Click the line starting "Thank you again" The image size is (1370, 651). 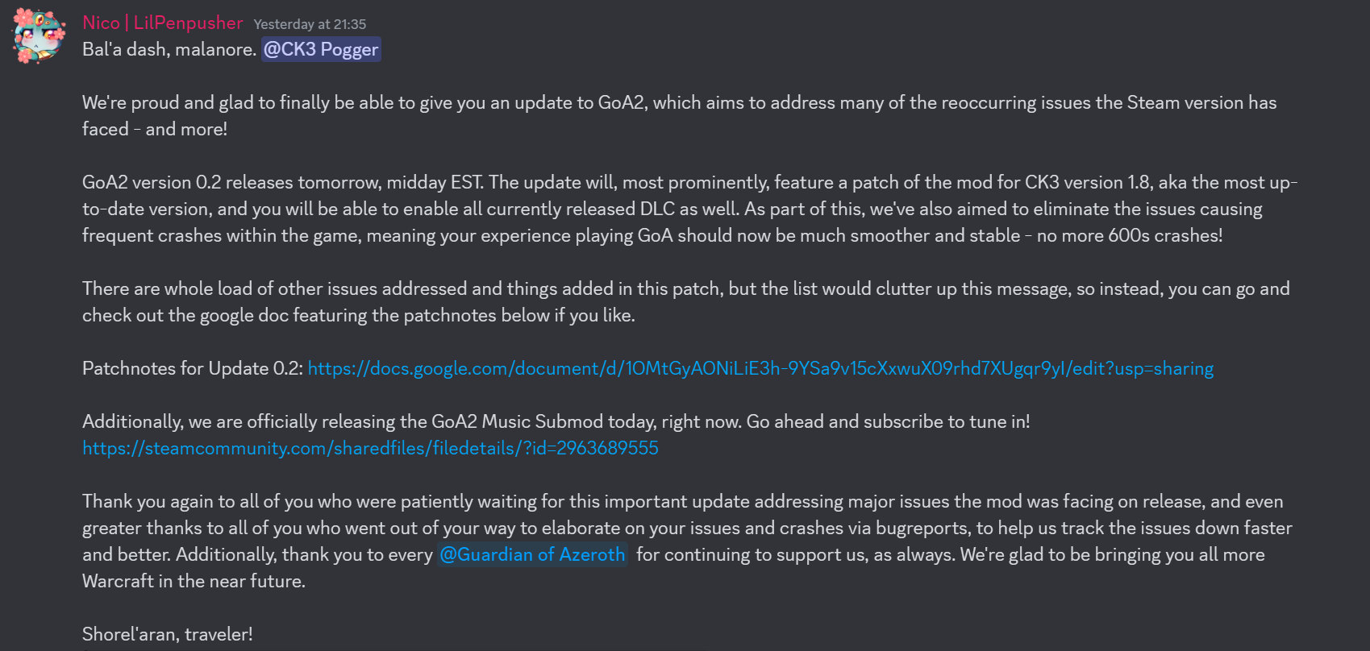click(x=682, y=501)
